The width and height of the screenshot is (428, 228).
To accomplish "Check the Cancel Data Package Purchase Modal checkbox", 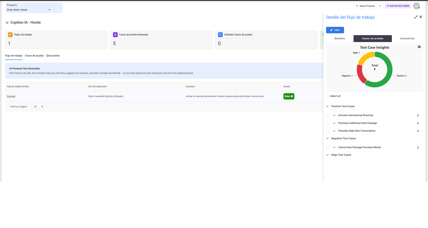I will pos(327,147).
